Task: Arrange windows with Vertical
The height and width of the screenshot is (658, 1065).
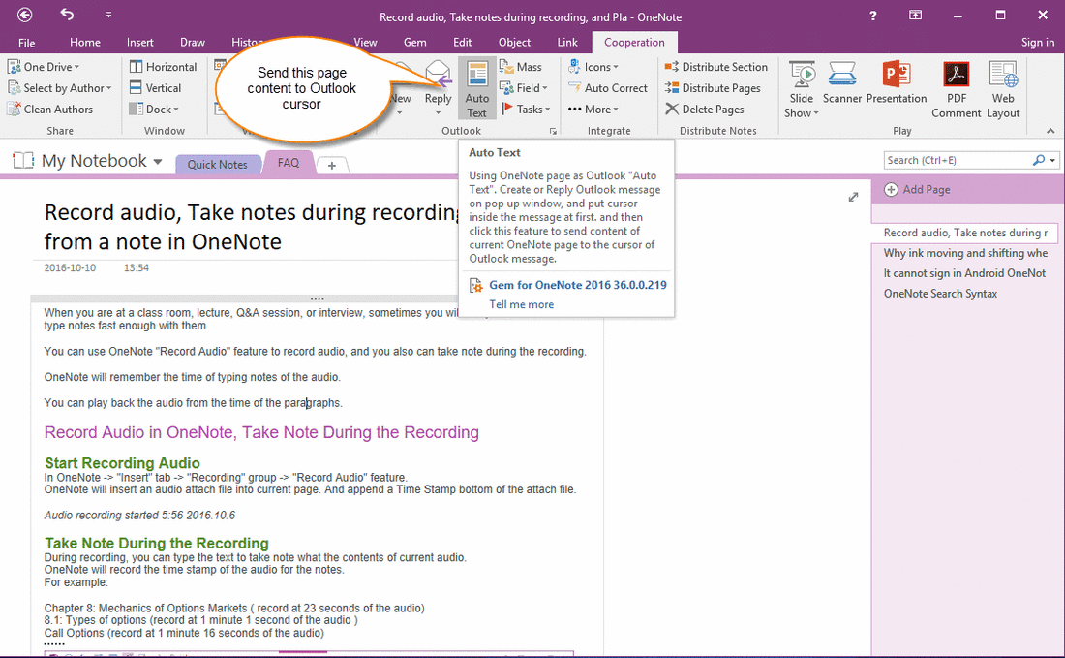Action: tap(156, 87)
